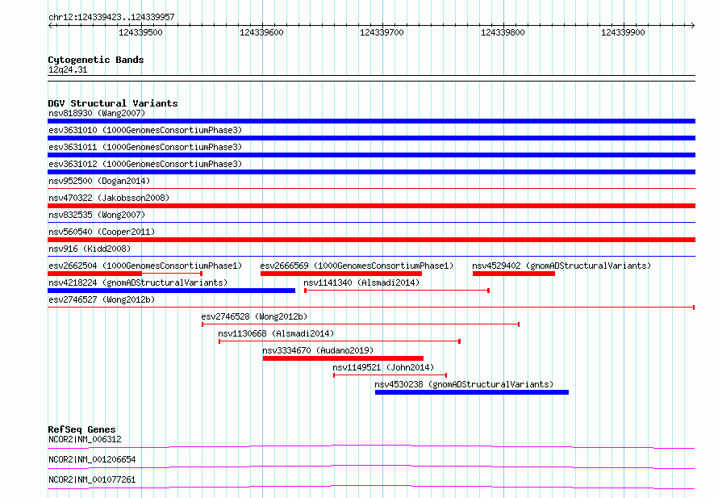Click the nsv560540 (Cooper2011) label
This screenshot has width=718, height=498.
102,232
